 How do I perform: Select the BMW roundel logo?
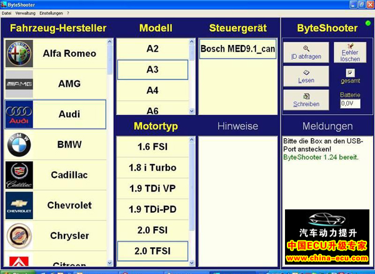coord(19,145)
